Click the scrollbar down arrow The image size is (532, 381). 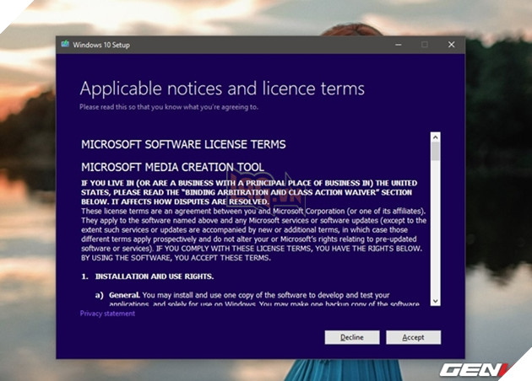(x=436, y=301)
